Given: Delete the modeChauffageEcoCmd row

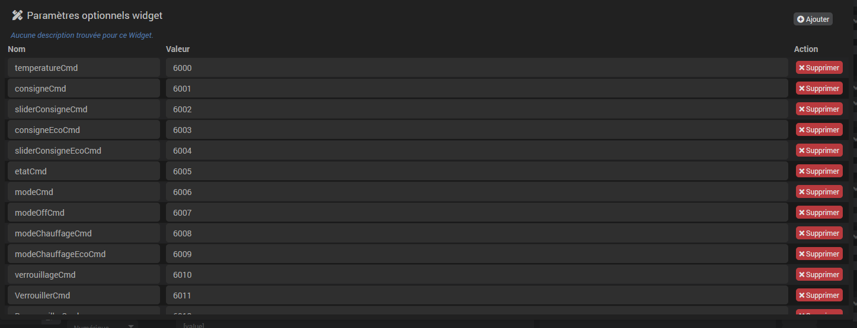Looking at the screenshot, I should click(818, 254).
